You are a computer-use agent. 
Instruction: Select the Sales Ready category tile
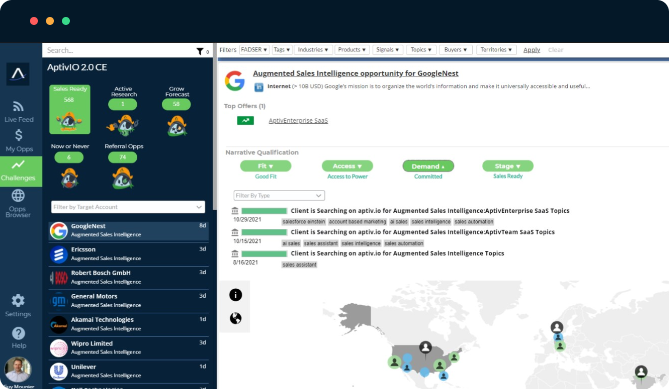[x=69, y=109]
